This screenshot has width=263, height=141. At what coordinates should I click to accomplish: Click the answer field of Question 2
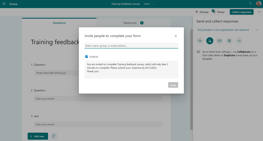(x=98, y=99)
